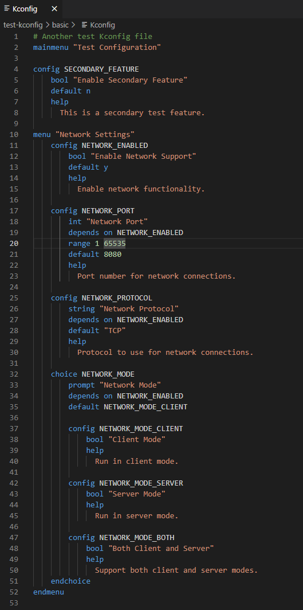Image resolution: width=303 pixels, height=610 pixels.
Task: Click "This is a secondary test feature." text
Action: click(x=132, y=113)
